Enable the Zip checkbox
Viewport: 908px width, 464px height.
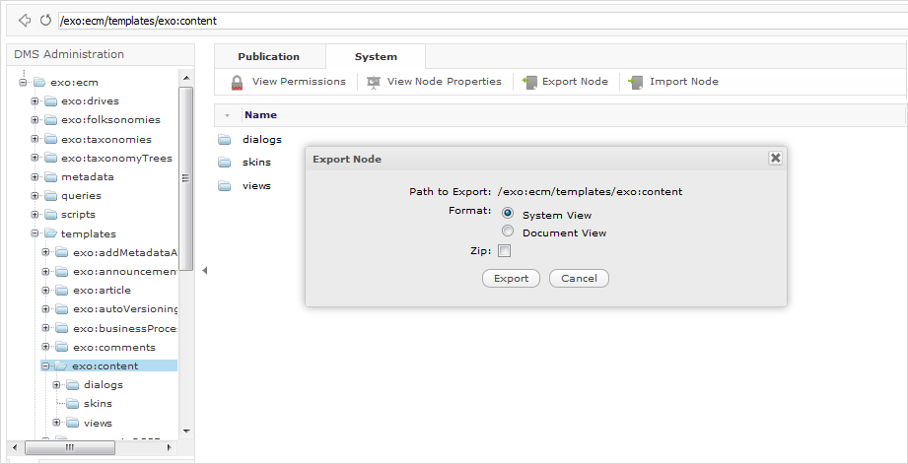coord(505,251)
